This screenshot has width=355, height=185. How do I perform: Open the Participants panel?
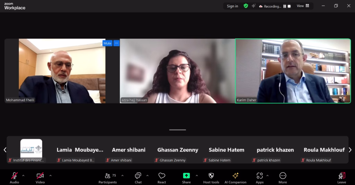[107, 177]
